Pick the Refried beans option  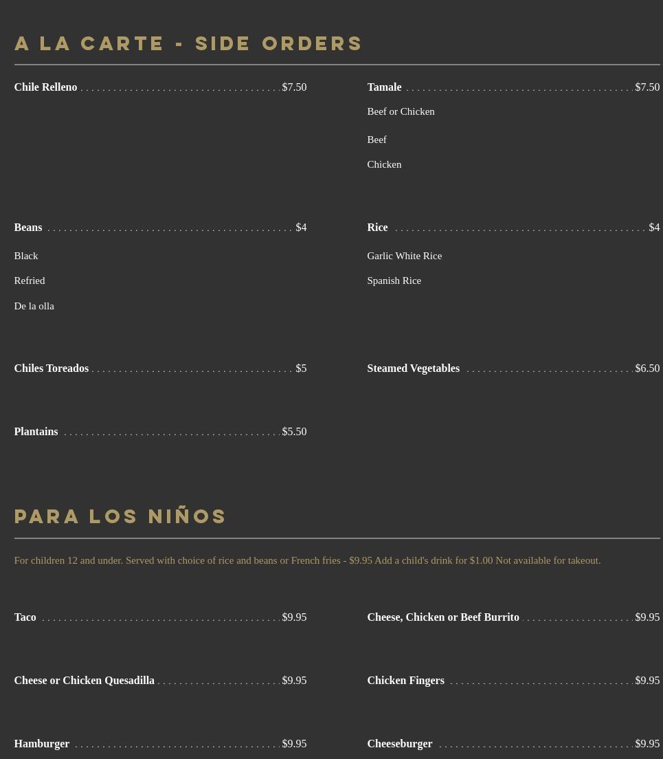[30, 280]
